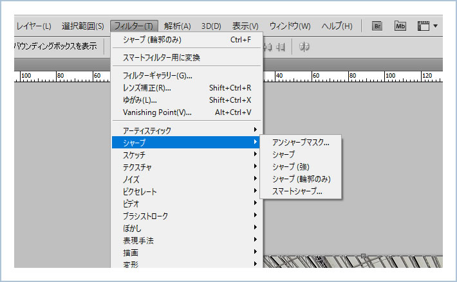Open the 表示(V) menu

click(245, 26)
